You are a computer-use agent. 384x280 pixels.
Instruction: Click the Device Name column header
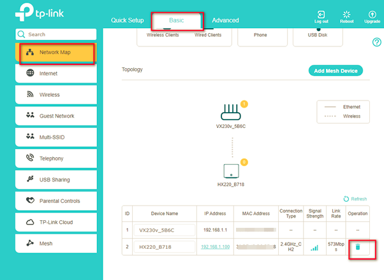tap(165, 214)
